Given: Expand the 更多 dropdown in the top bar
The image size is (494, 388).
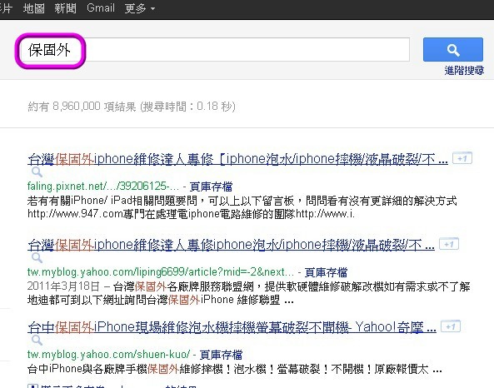Looking at the screenshot, I should (140, 8).
